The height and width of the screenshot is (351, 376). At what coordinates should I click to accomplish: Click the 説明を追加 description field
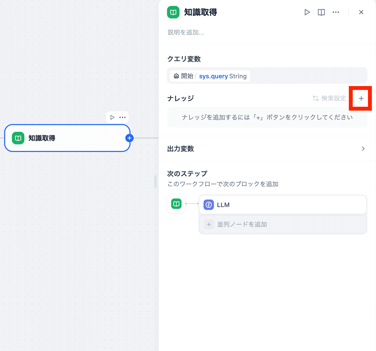click(x=186, y=32)
